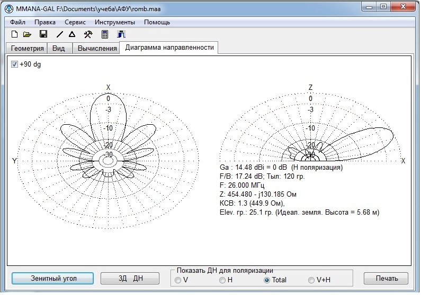Maximize the MMANA-GAL window

pyautogui.click(x=383, y=7)
